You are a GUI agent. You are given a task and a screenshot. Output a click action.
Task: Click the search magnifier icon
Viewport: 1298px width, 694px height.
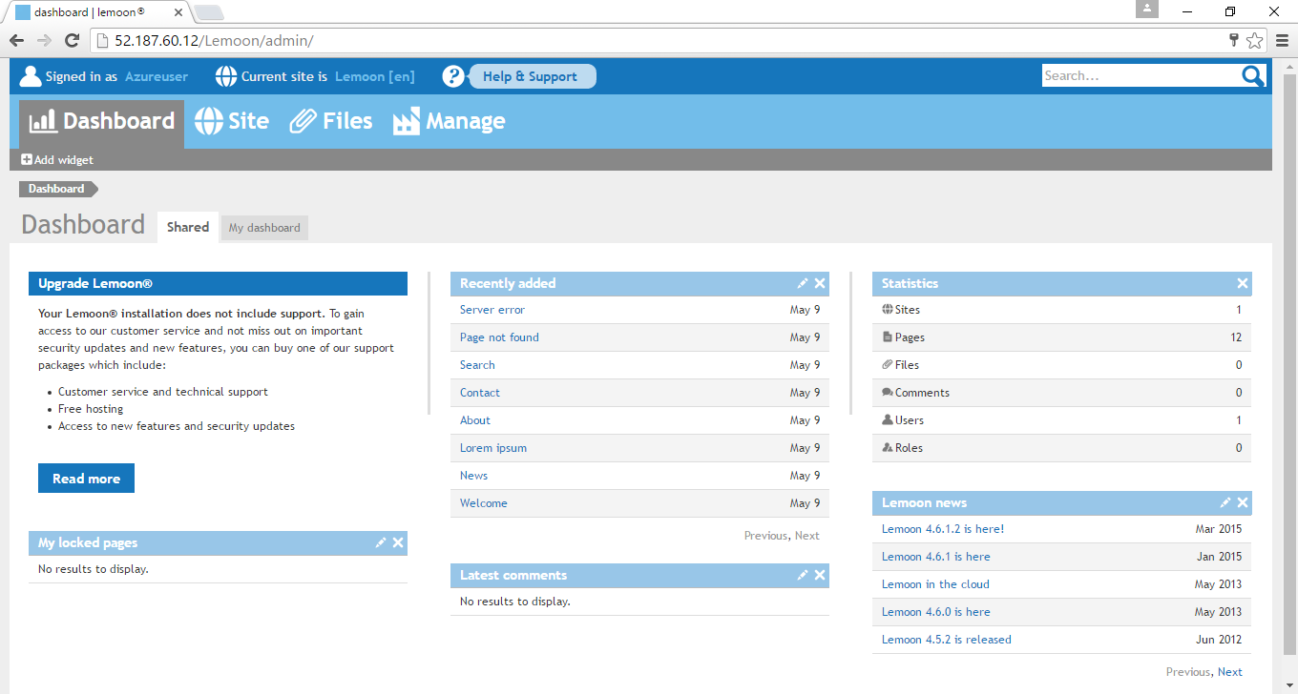(x=1252, y=76)
